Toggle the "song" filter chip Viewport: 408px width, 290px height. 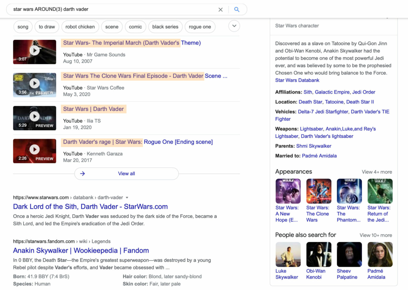pyautogui.click(x=23, y=26)
